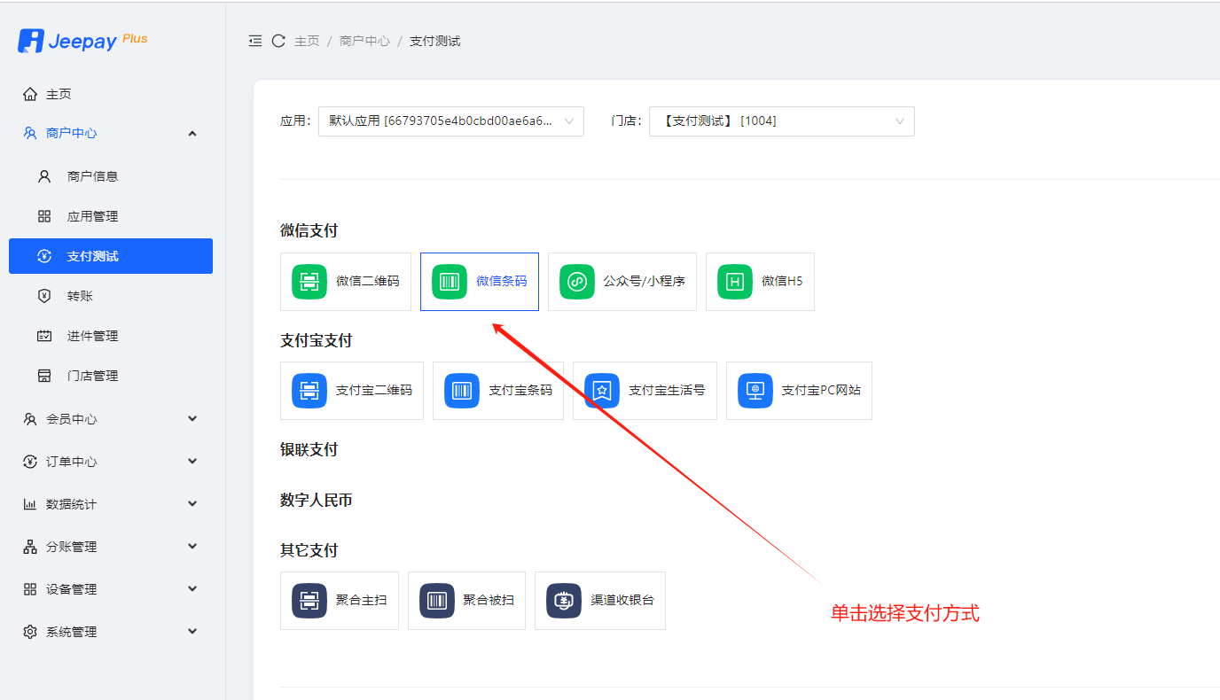Click the 渠道收银台 cashier icon
The width and height of the screenshot is (1220, 700).
pos(564,601)
